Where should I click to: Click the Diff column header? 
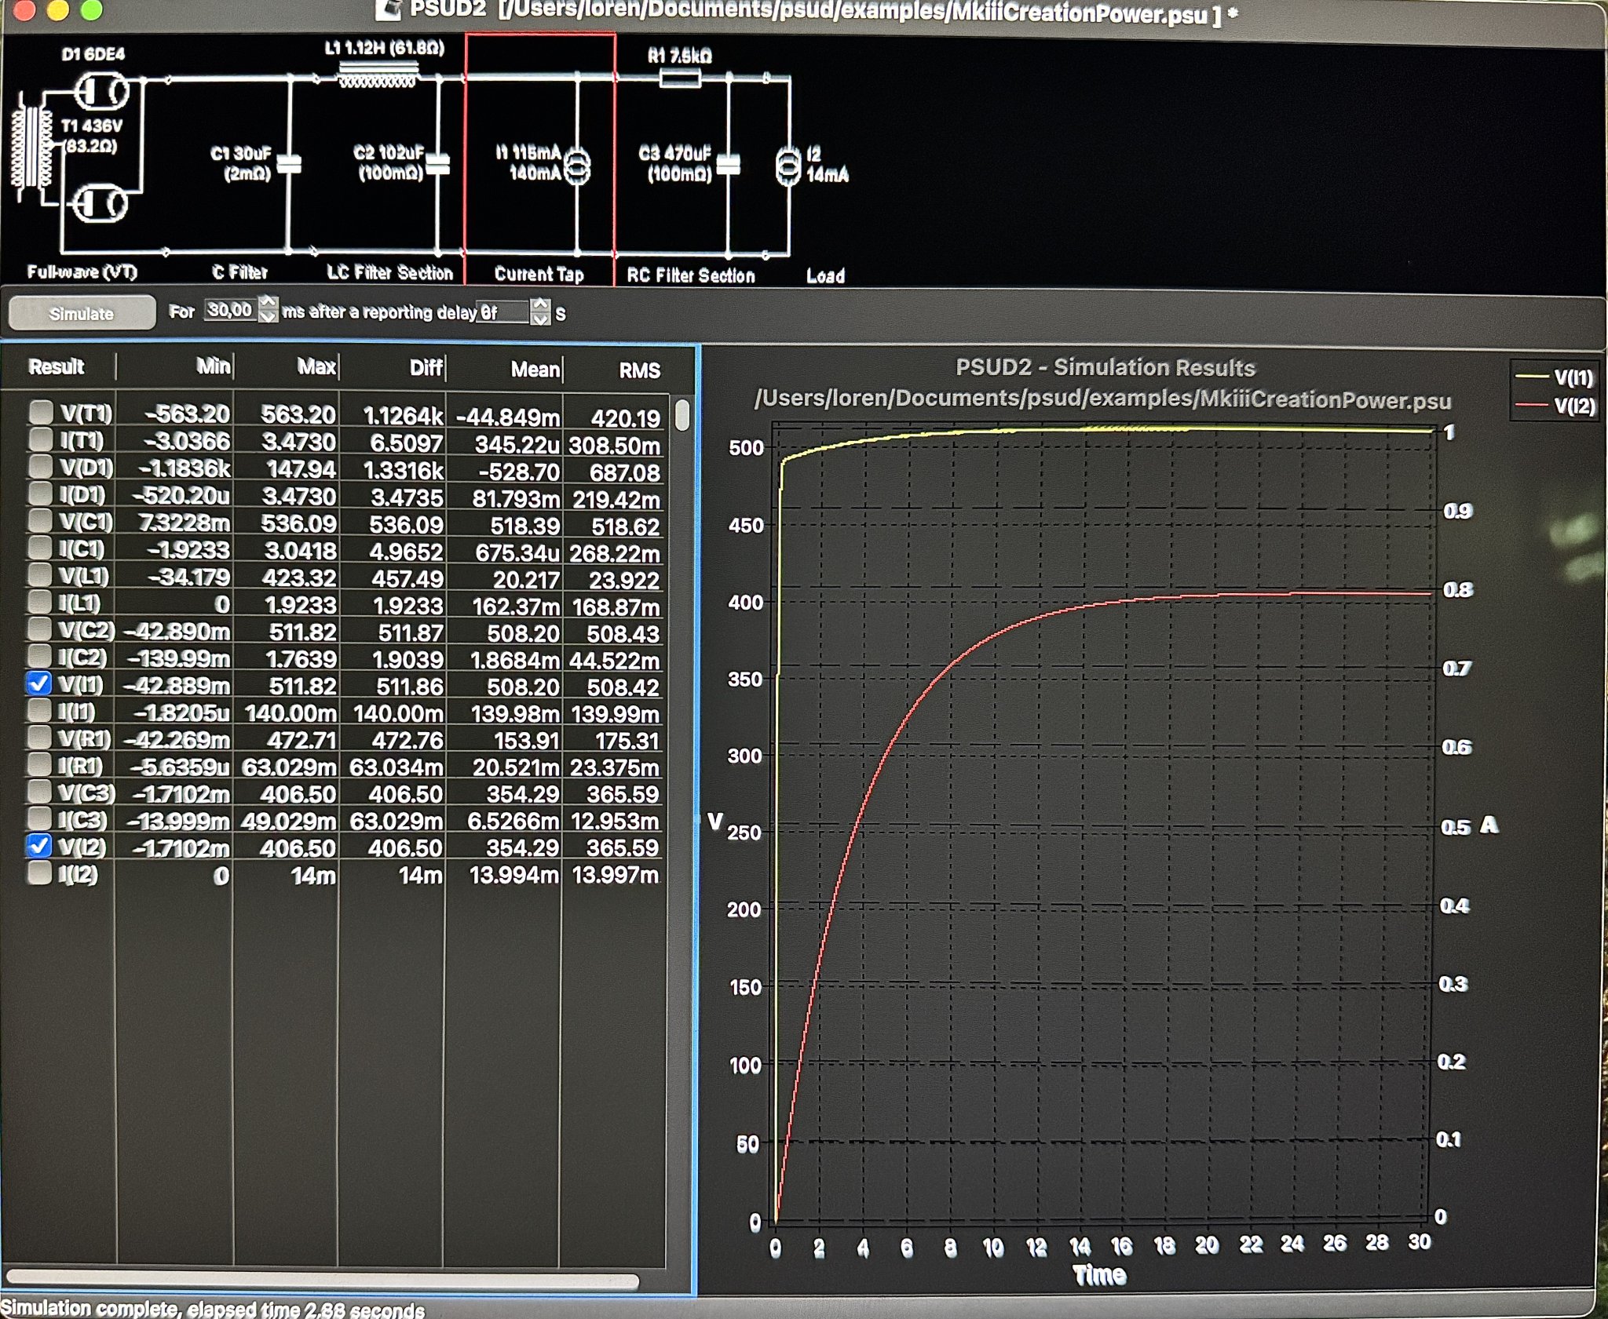point(426,368)
